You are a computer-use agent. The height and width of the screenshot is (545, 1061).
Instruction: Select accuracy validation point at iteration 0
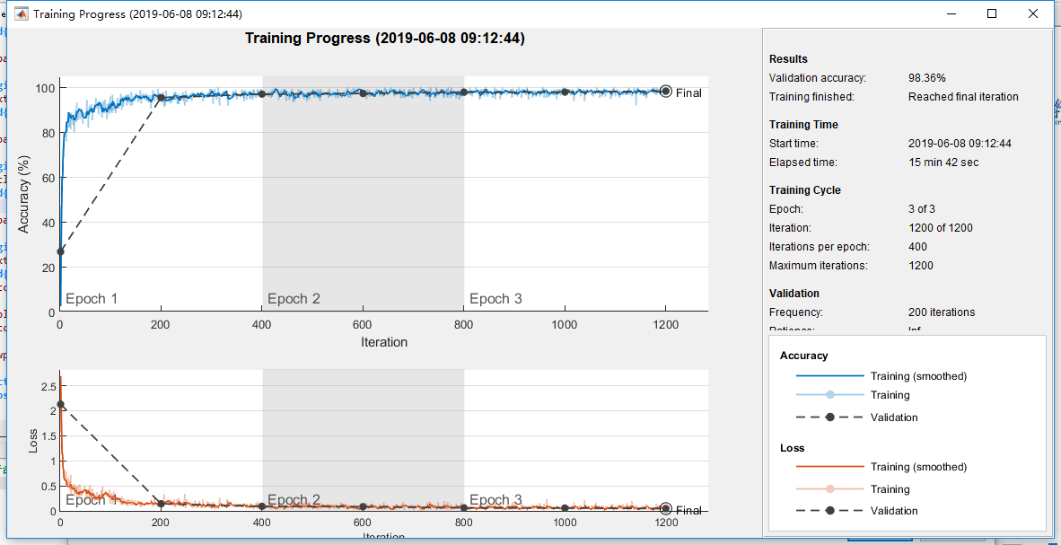(60, 252)
